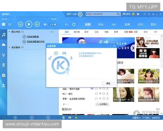Select the MV tab

pyautogui.click(x=114, y=25)
